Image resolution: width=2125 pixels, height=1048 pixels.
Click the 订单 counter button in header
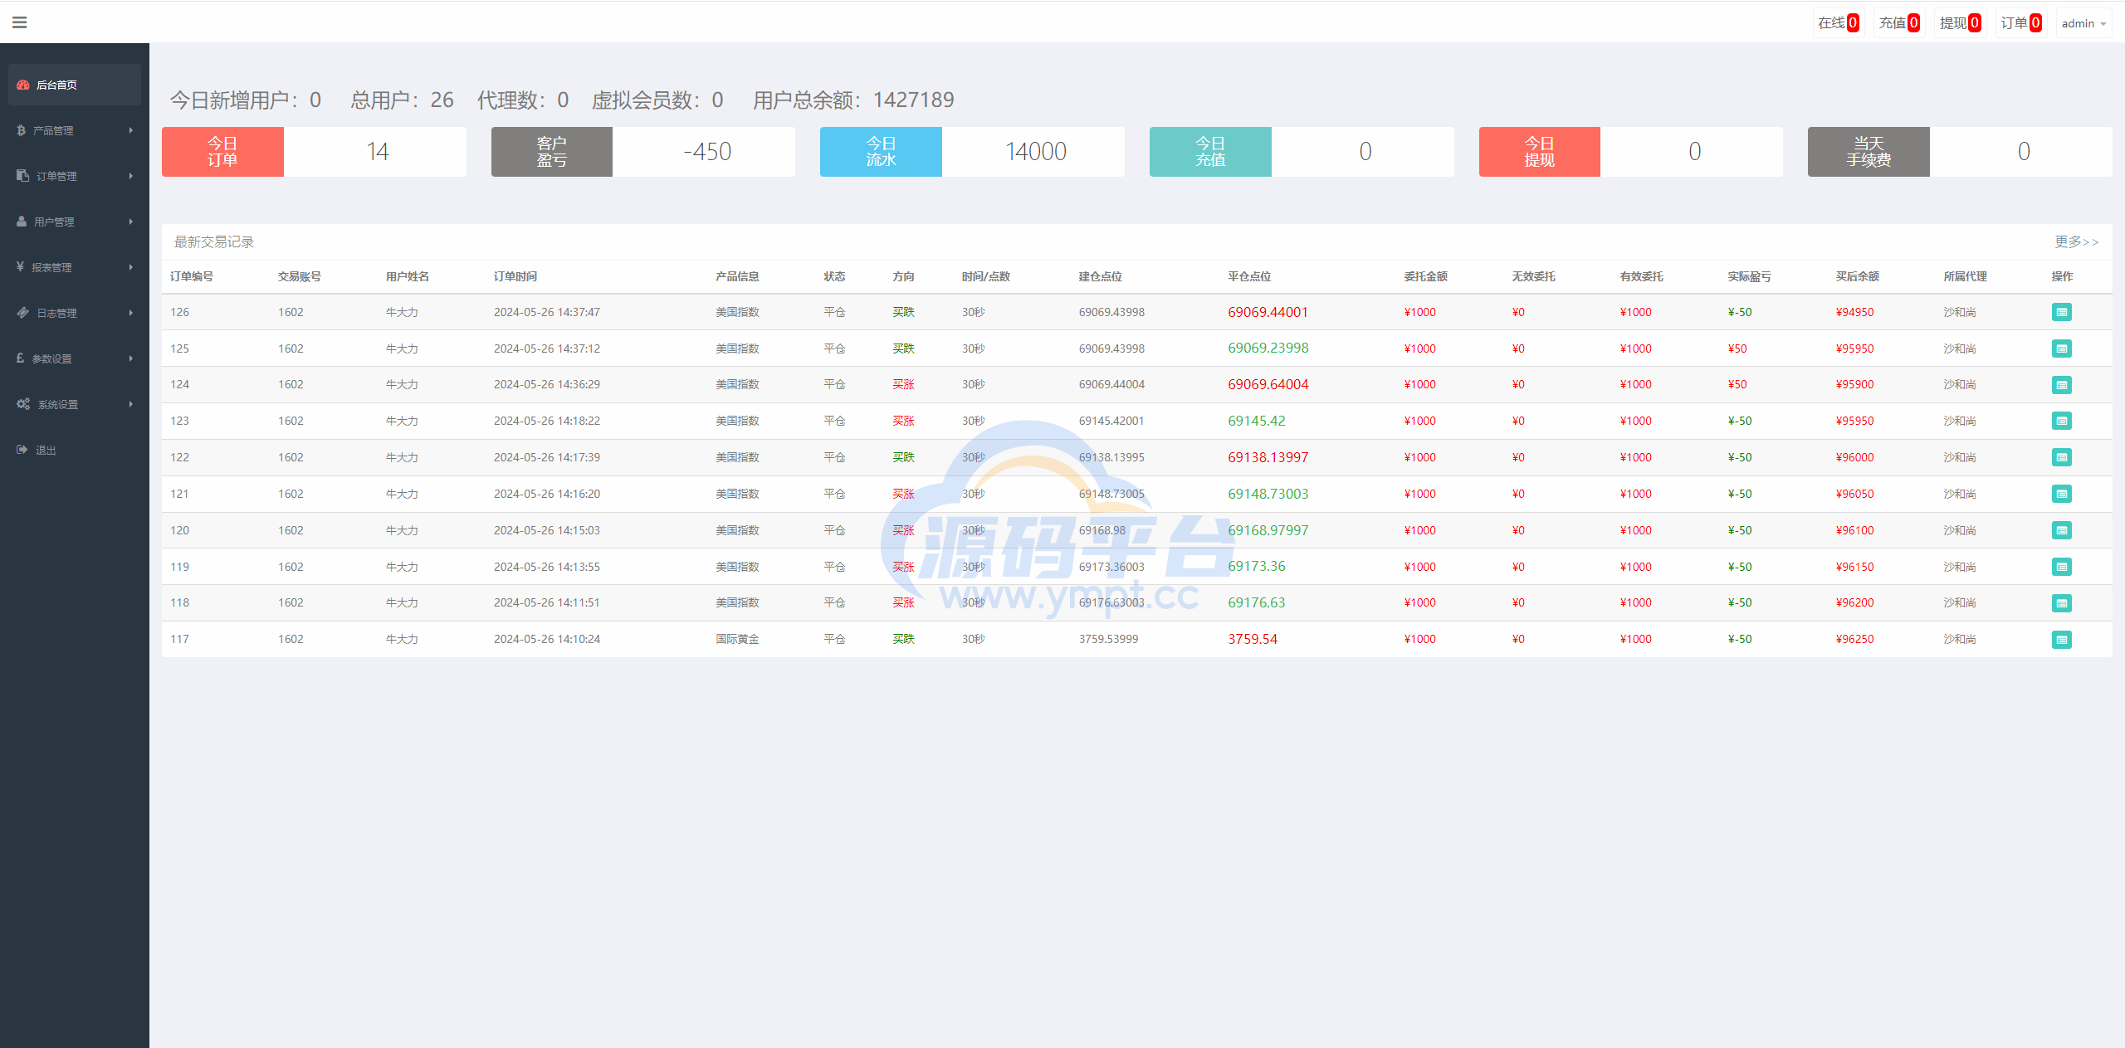pyautogui.click(x=2021, y=23)
